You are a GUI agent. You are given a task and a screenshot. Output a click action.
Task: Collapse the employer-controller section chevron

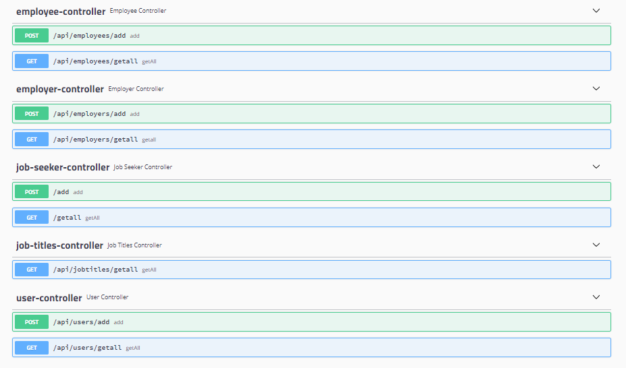596,88
